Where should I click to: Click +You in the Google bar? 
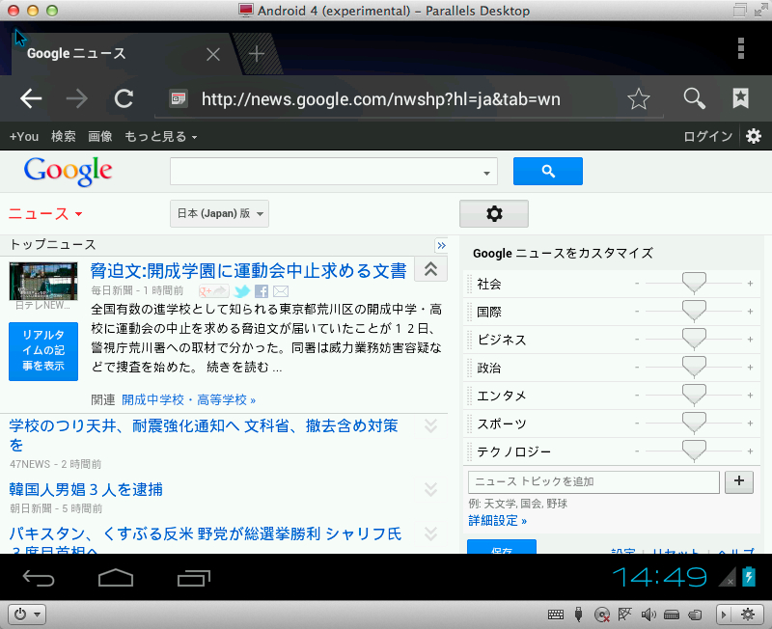(x=23, y=136)
